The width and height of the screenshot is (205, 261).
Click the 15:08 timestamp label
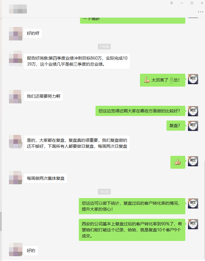pyautogui.click(x=104, y=47)
